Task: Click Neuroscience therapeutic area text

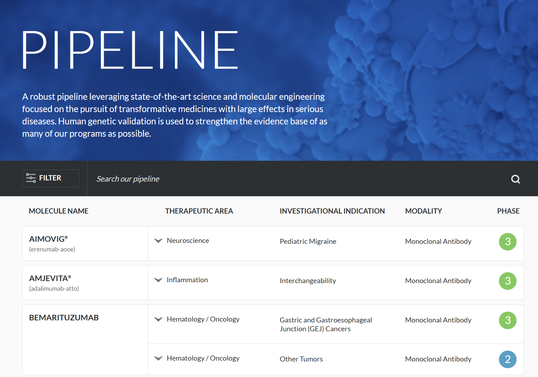Action: pyautogui.click(x=188, y=241)
